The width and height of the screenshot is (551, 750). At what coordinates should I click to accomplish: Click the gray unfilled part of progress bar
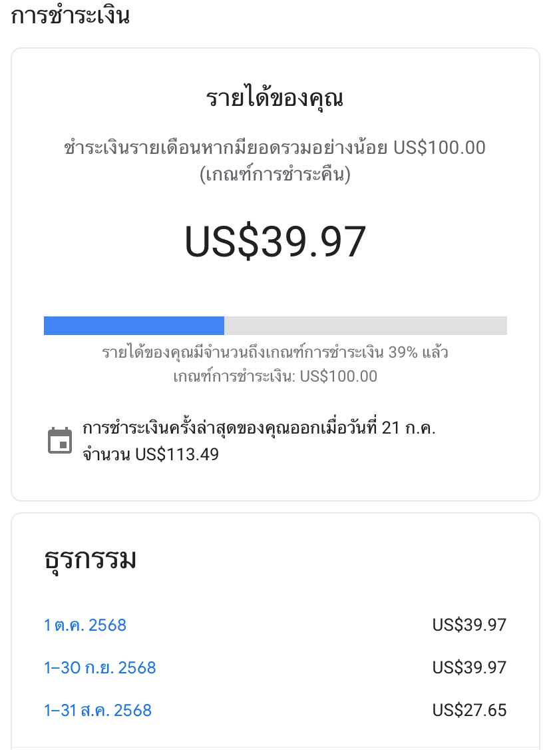pos(365,326)
